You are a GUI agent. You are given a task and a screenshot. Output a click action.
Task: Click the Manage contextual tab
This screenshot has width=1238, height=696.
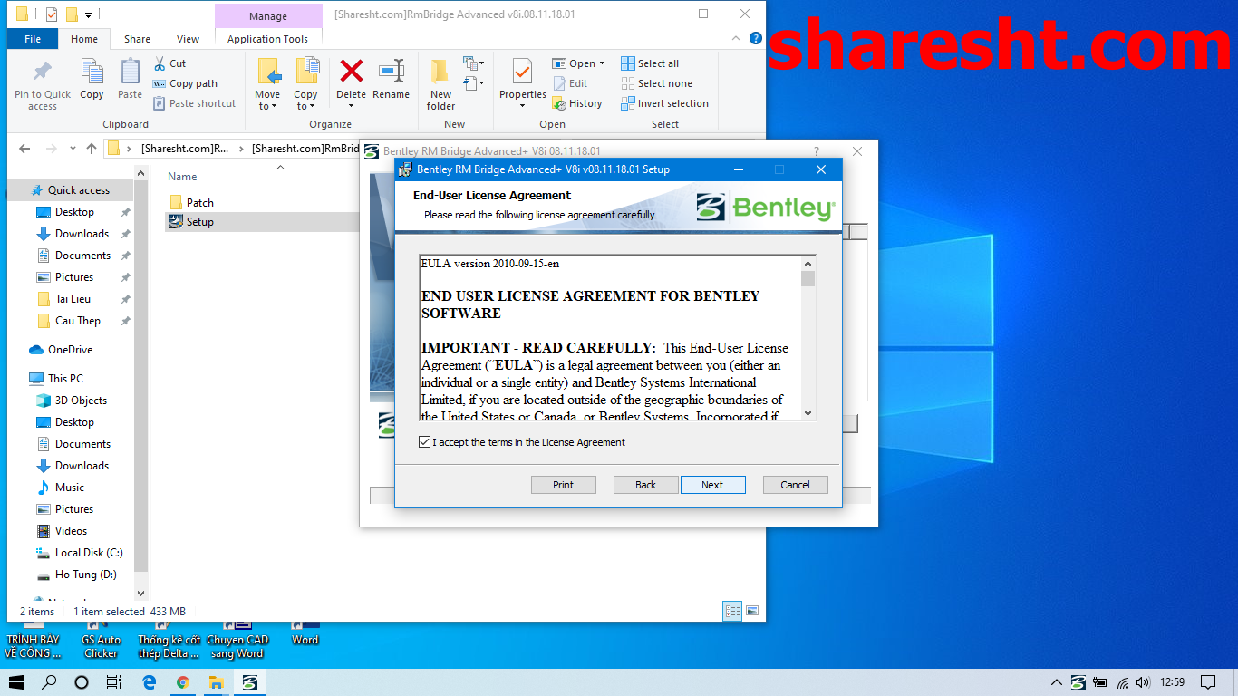click(268, 16)
